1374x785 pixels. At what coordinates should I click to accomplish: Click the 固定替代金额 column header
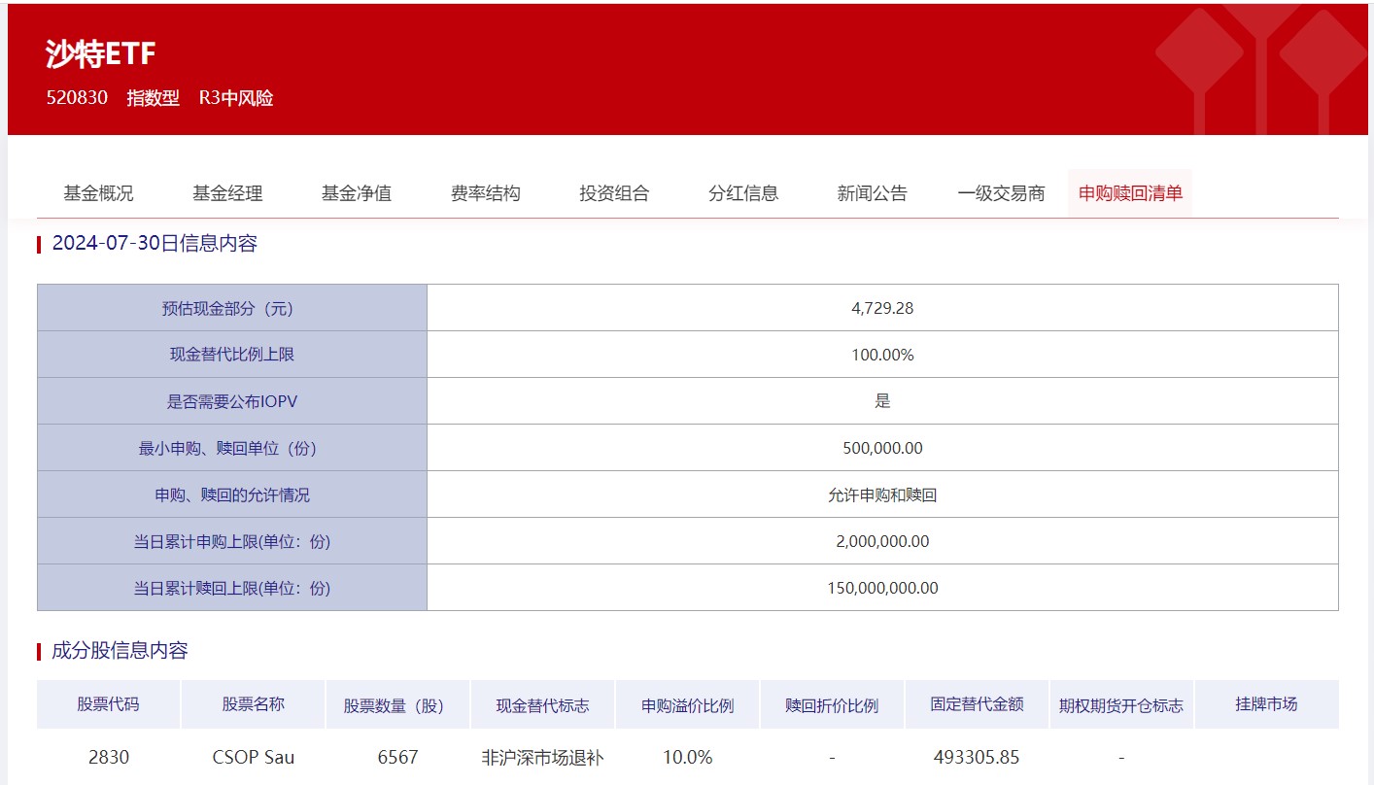[977, 704]
